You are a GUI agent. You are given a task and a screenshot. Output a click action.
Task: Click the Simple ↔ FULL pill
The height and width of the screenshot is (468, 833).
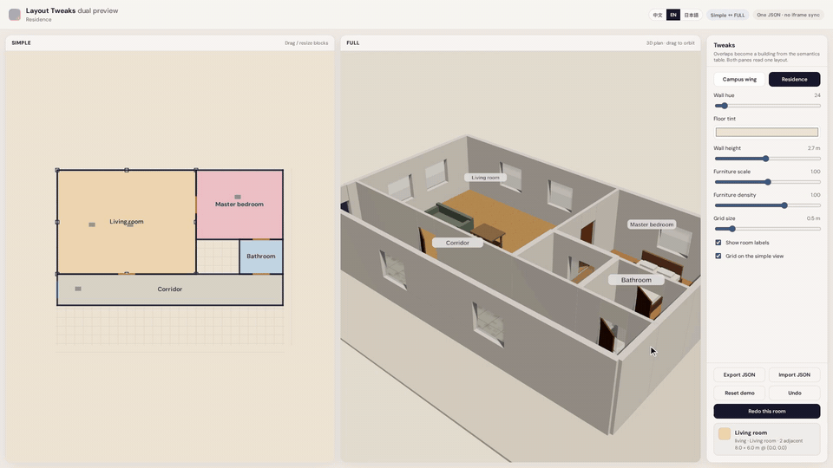727,15
